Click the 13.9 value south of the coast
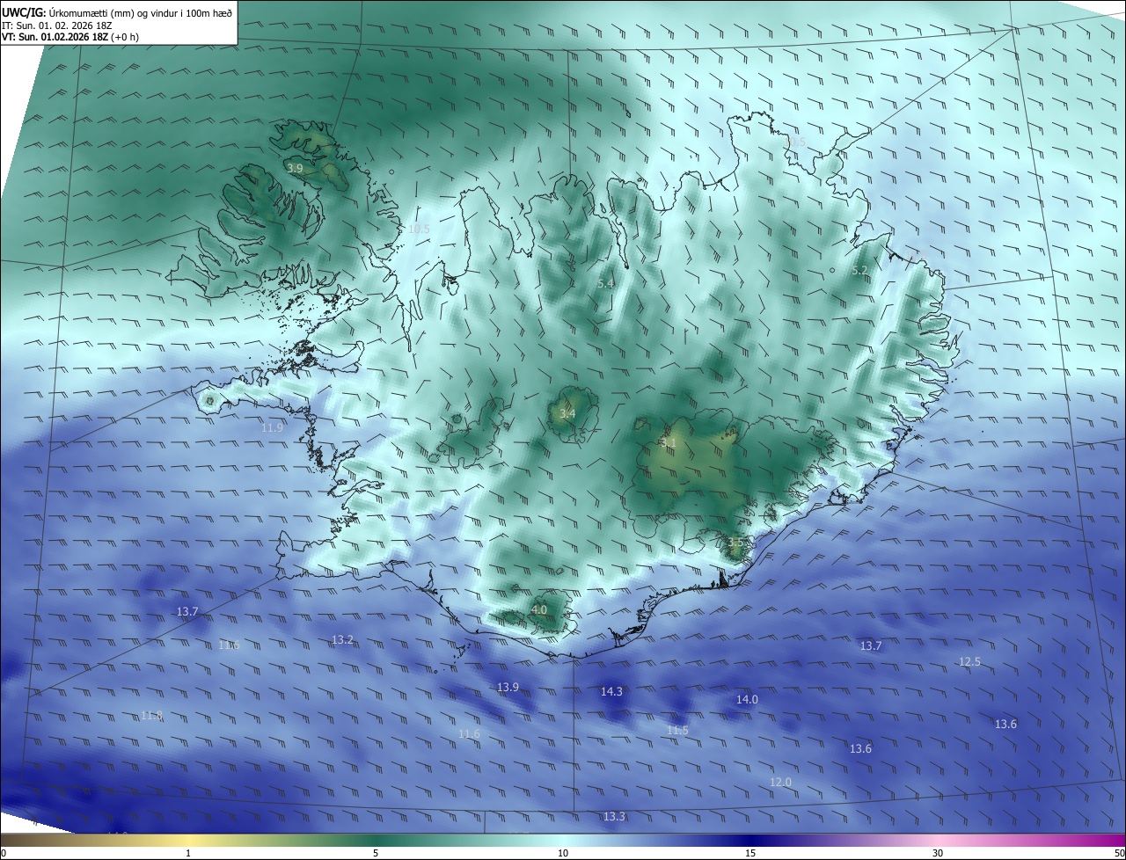1126x860 pixels. point(508,687)
